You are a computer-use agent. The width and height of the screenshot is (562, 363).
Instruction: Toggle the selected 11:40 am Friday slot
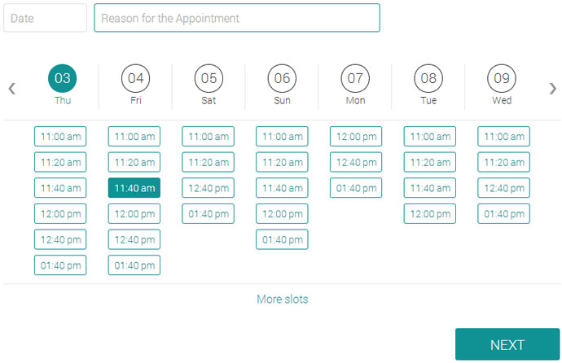134,188
